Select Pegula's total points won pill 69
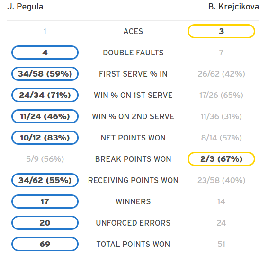 45,244
